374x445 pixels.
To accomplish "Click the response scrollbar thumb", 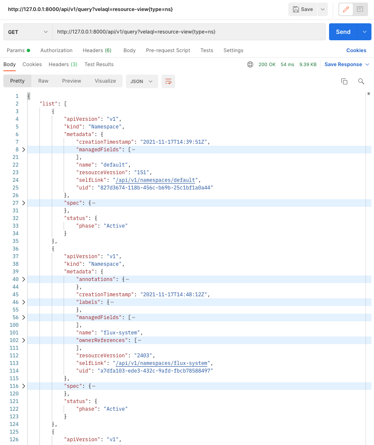I will pos(368,94).
